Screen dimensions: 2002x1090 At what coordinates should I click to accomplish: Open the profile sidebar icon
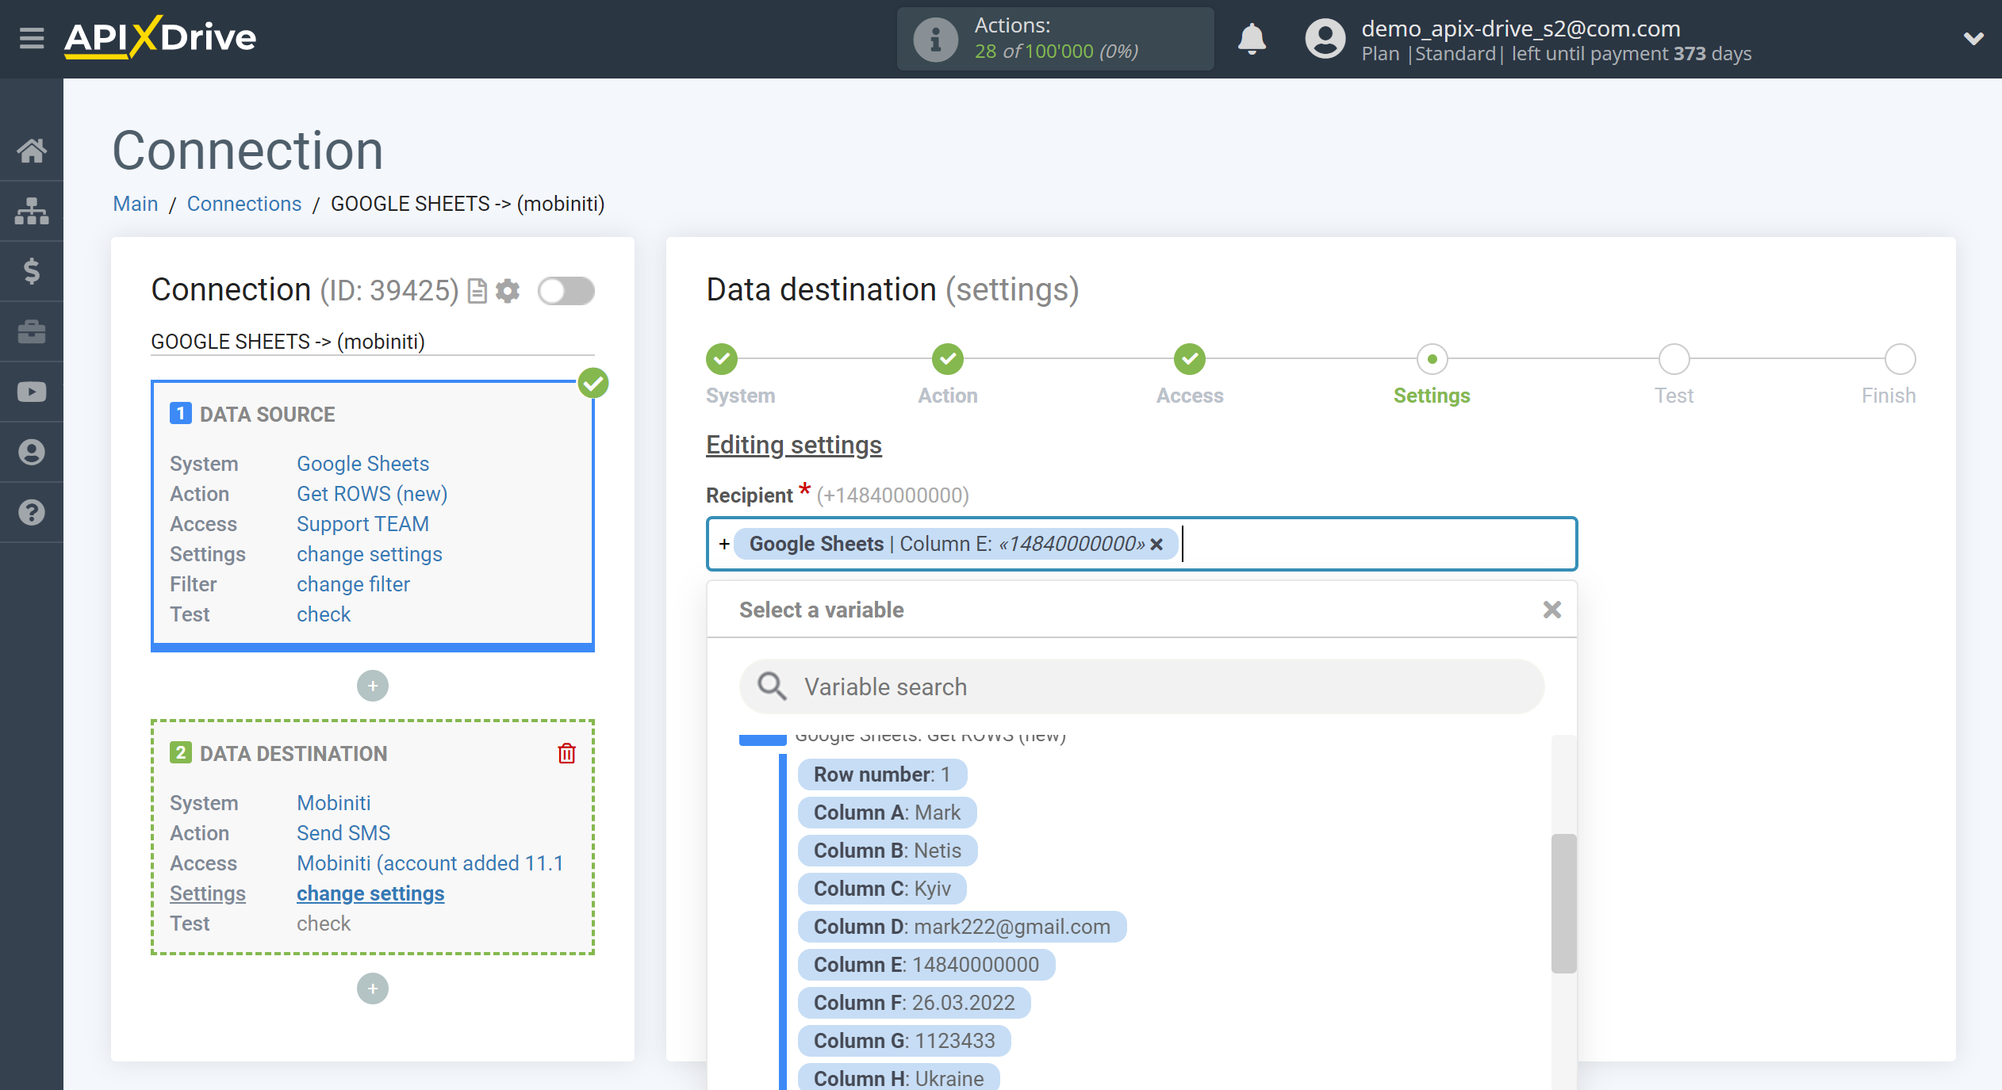[x=32, y=452]
